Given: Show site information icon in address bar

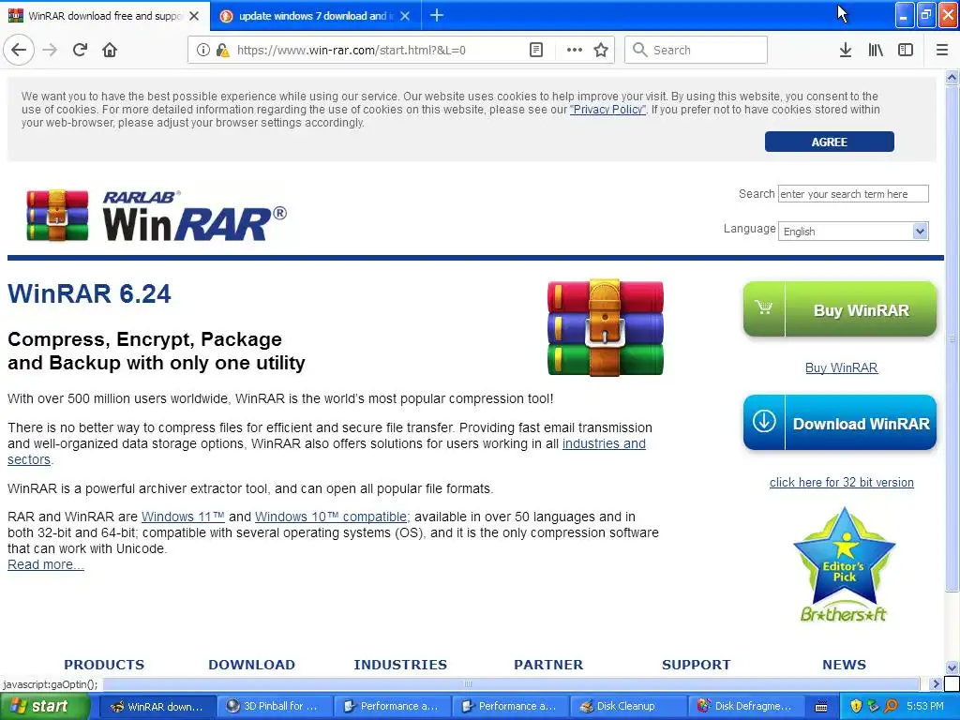Looking at the screenshot, I should point(203,51).
